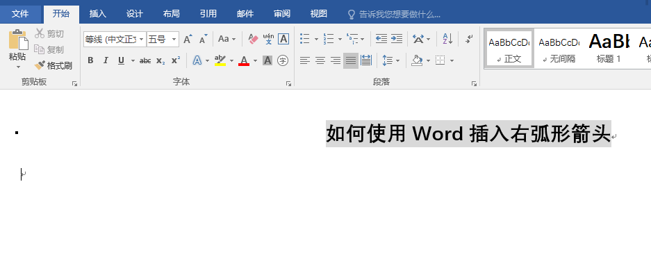The height and width of the screenshot is (266, 651).
Task: Open the Paragraph dialog launcher
Action: [474, 84]
